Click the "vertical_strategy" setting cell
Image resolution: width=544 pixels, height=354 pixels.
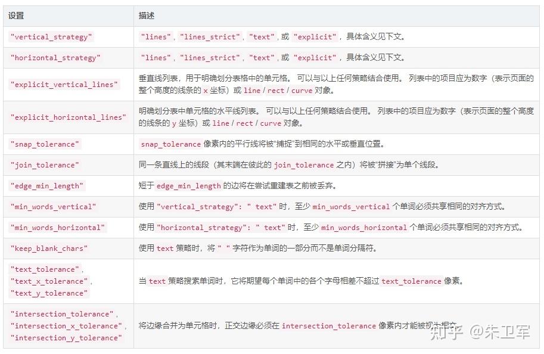pos(51,37)
